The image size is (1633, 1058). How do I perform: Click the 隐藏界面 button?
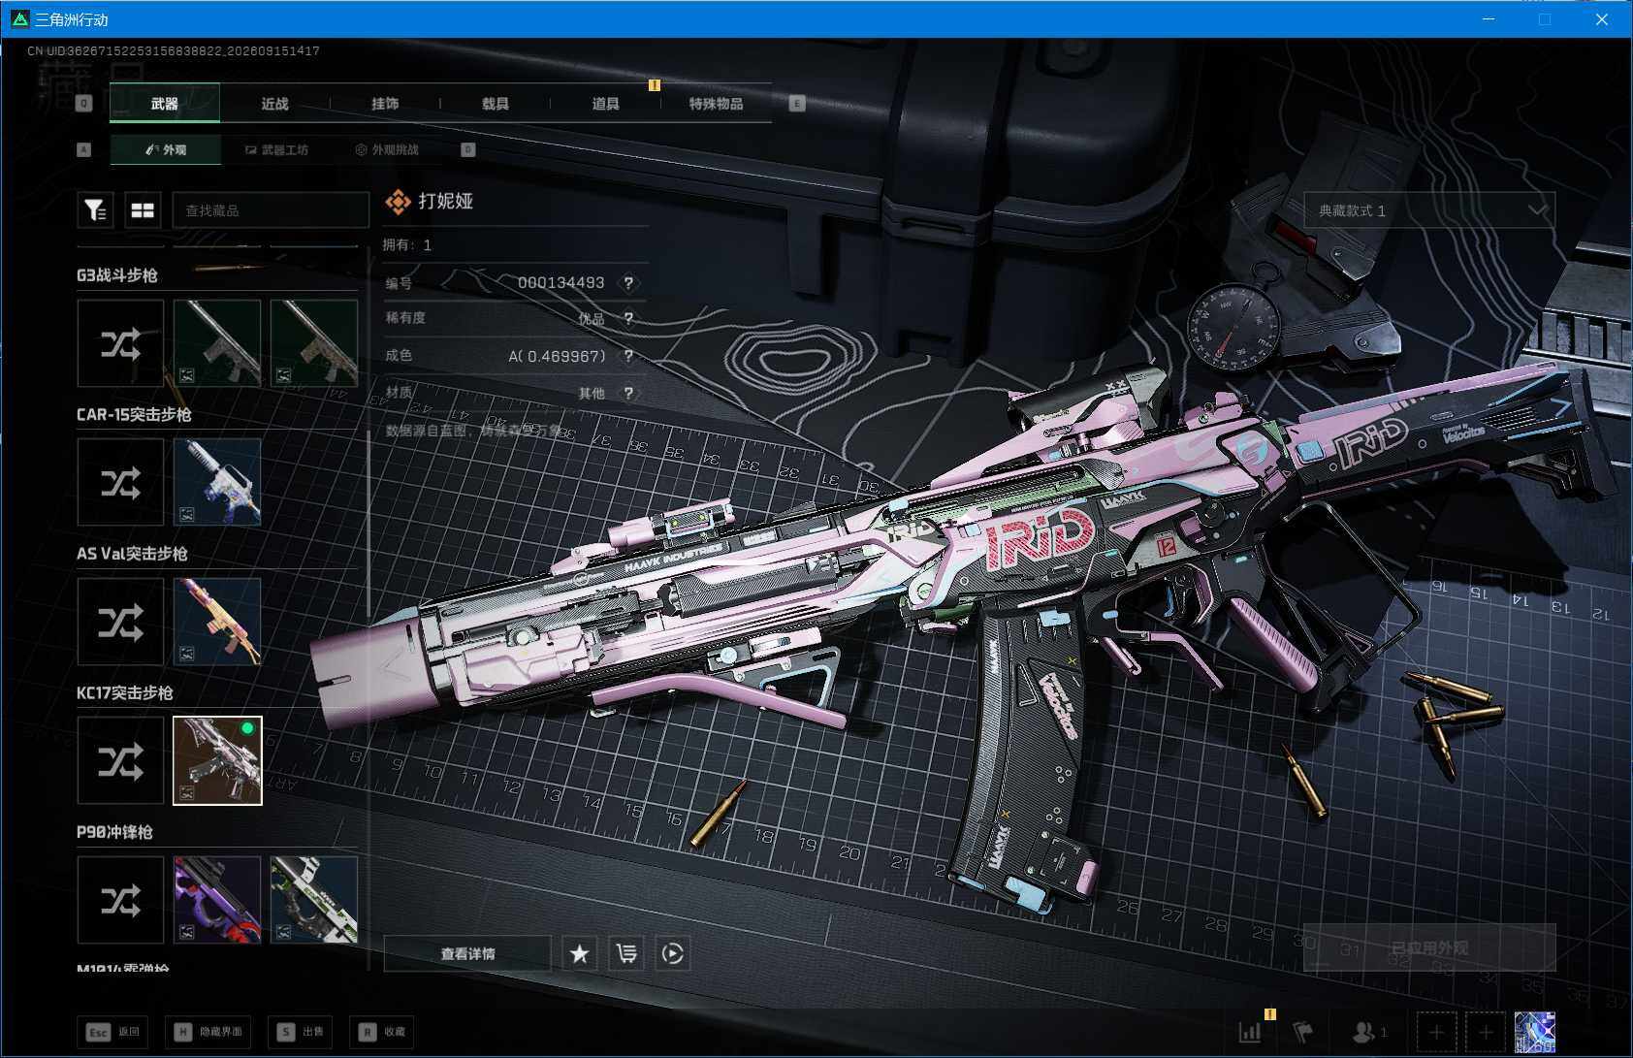click(x=209, y=1032)
